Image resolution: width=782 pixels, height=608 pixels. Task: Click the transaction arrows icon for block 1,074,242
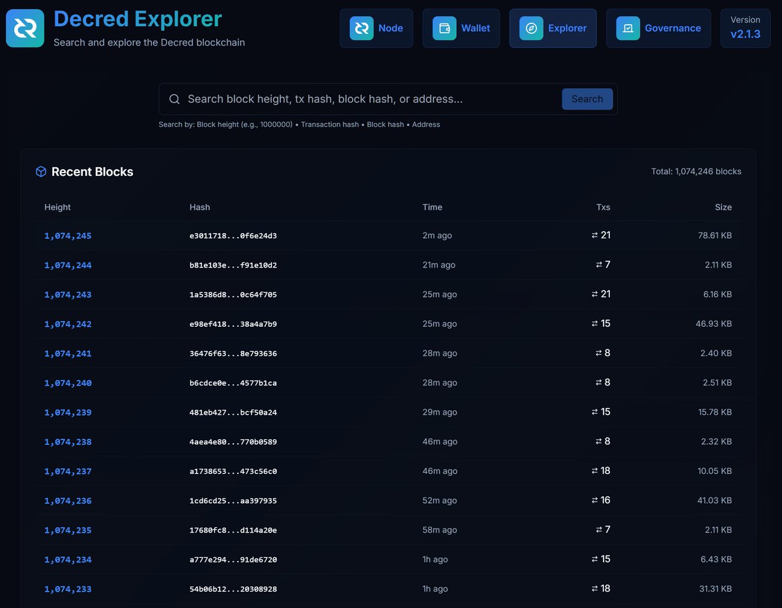[x=595, y=324]
